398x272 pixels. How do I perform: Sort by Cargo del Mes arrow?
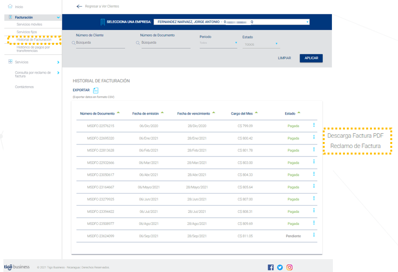(256, 113)
